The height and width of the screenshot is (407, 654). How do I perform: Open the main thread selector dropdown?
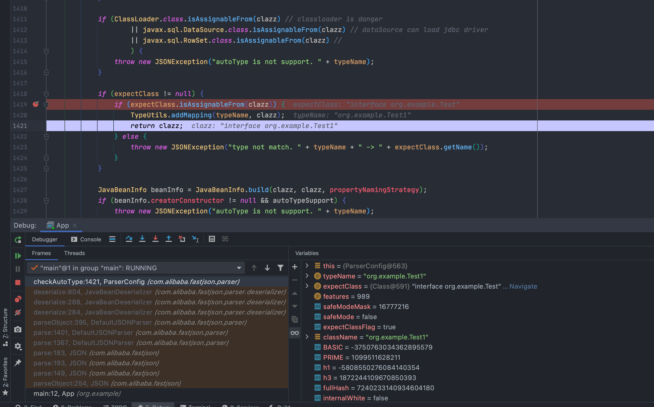tap(239, 268)
